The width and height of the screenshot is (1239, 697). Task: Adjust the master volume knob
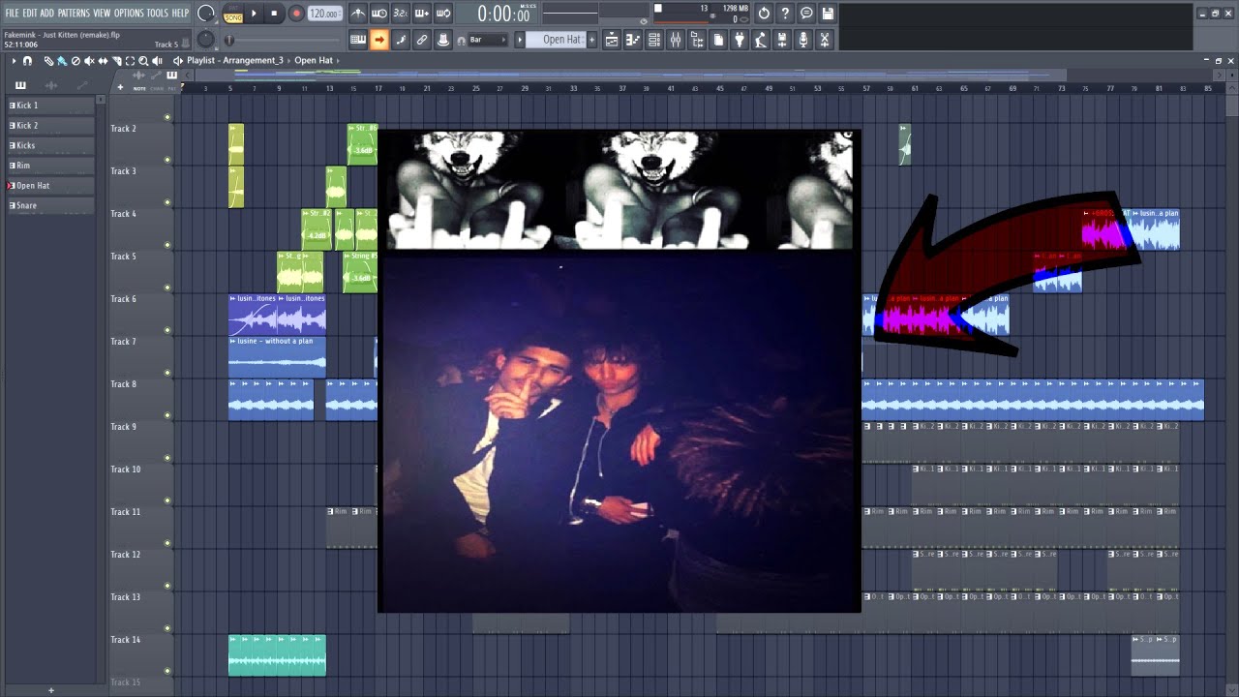[x=206, y=14]
